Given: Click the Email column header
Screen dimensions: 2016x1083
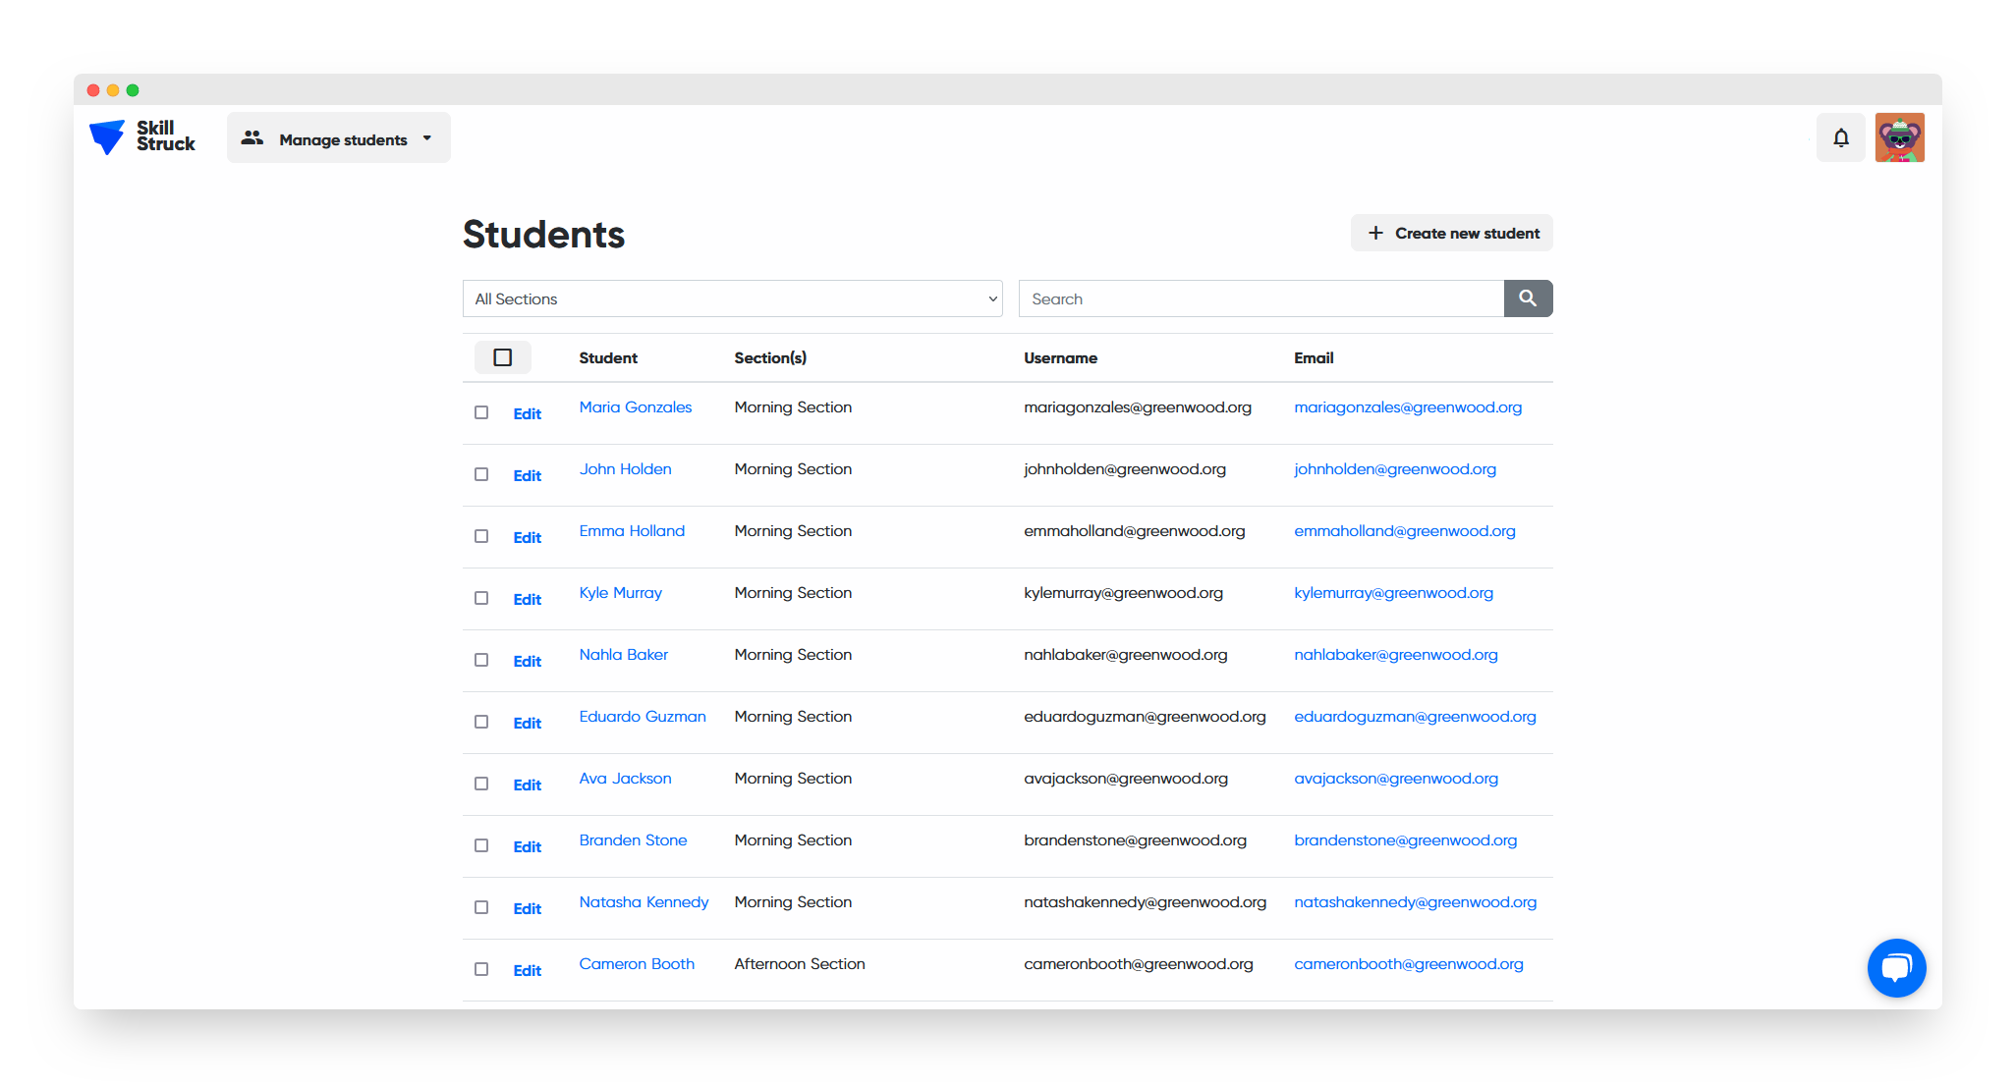Looking at the screenshot, I should 1314,357.
